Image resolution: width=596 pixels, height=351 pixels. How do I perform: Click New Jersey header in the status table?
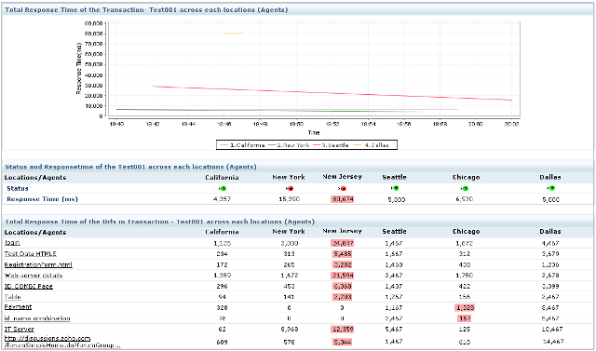click(x=342, y=177)
